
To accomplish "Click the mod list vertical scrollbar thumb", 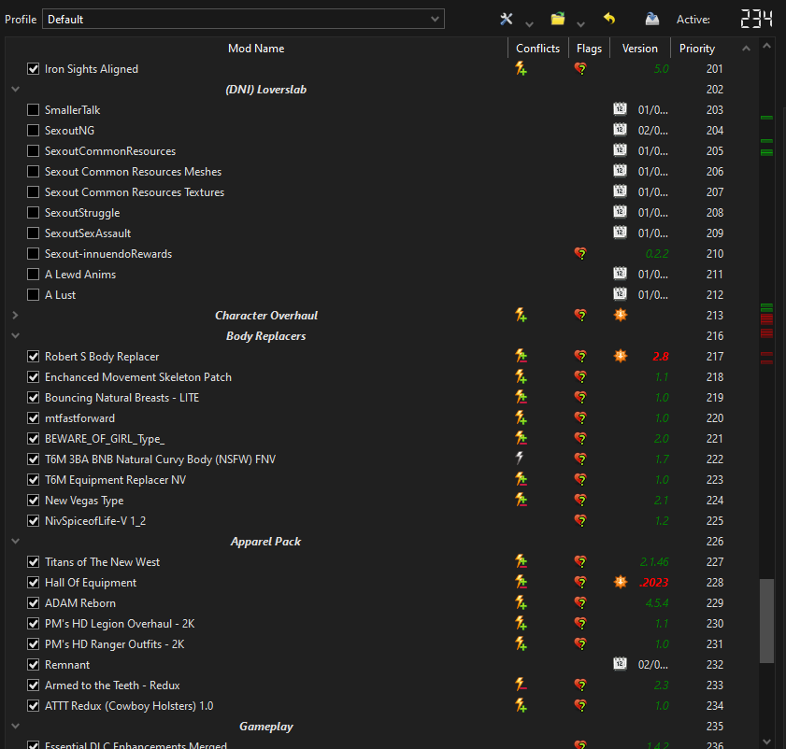I will 766,621.
